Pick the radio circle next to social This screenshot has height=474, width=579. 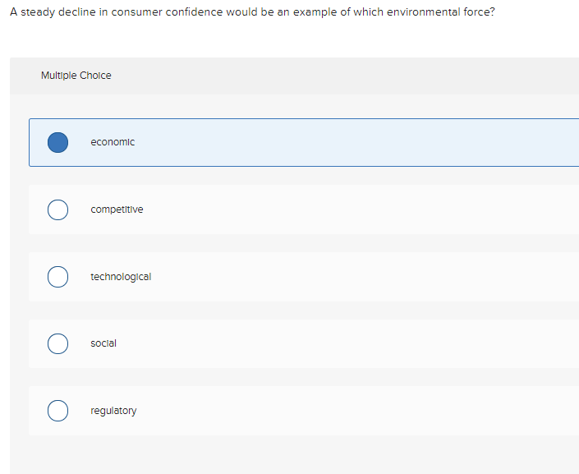click(57, 343)
